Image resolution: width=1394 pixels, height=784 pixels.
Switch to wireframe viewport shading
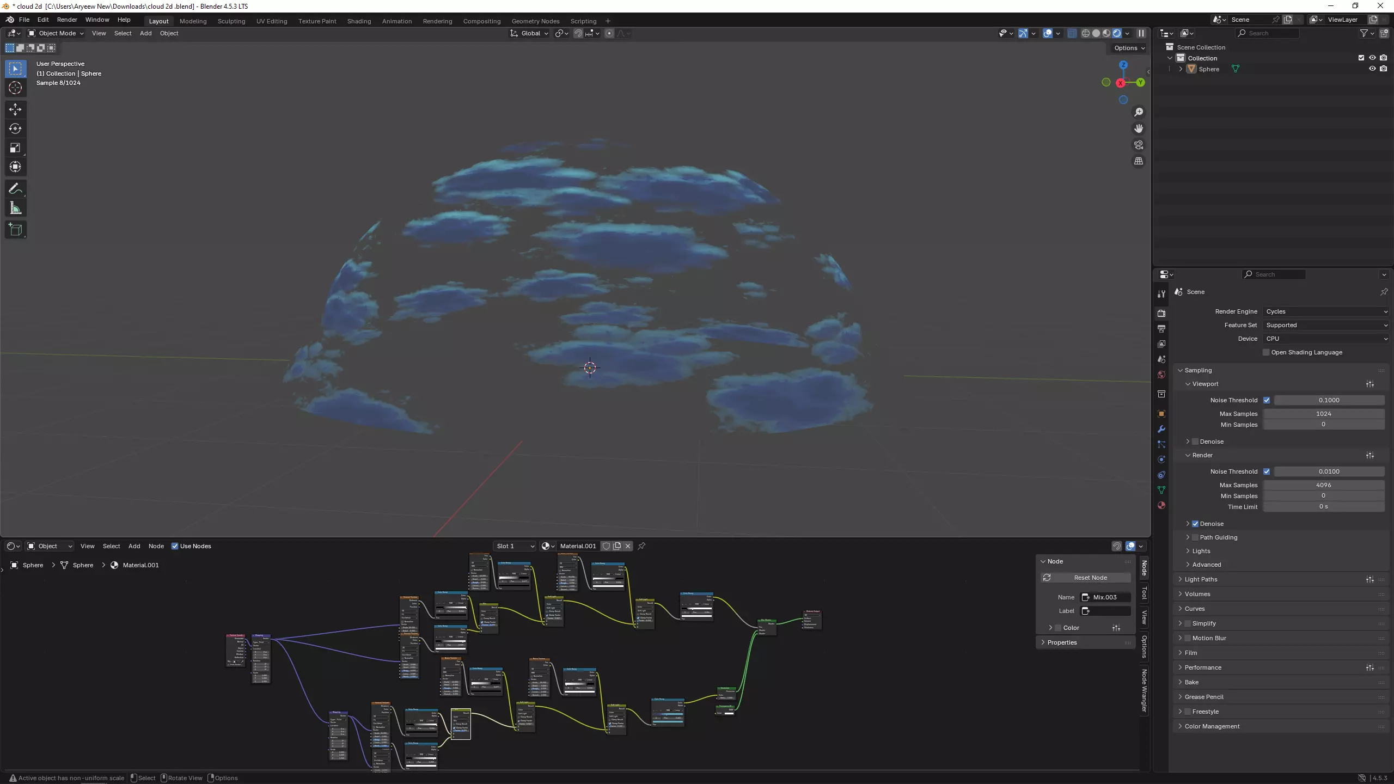click(x=1085, y=33)
